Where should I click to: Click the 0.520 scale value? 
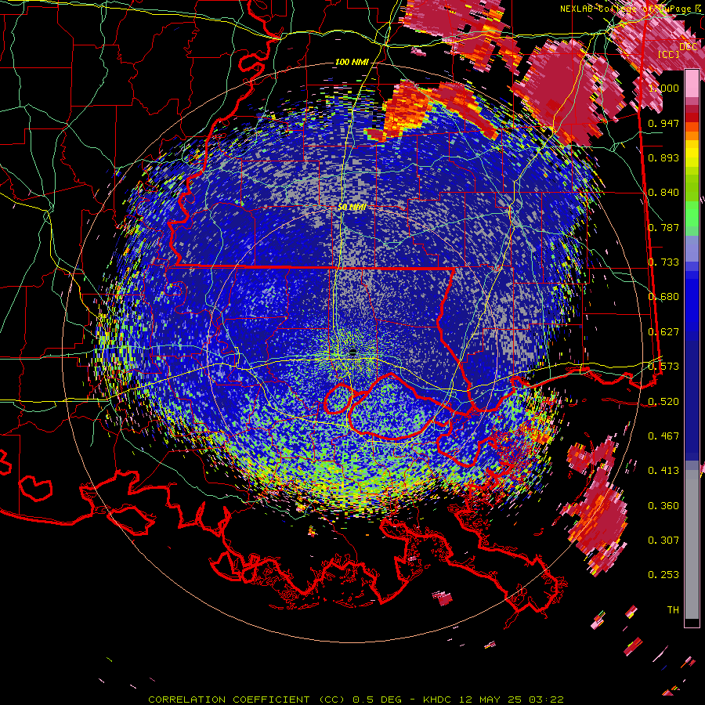coord(663,402)
